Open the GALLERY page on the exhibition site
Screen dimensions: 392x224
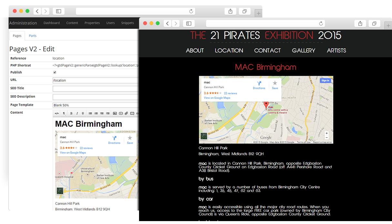pyautogui.click(x=304, y=50)
